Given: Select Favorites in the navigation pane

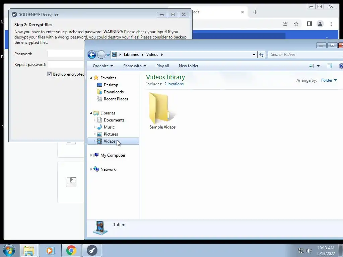Looking at the screenshot, I should point(108,78).
